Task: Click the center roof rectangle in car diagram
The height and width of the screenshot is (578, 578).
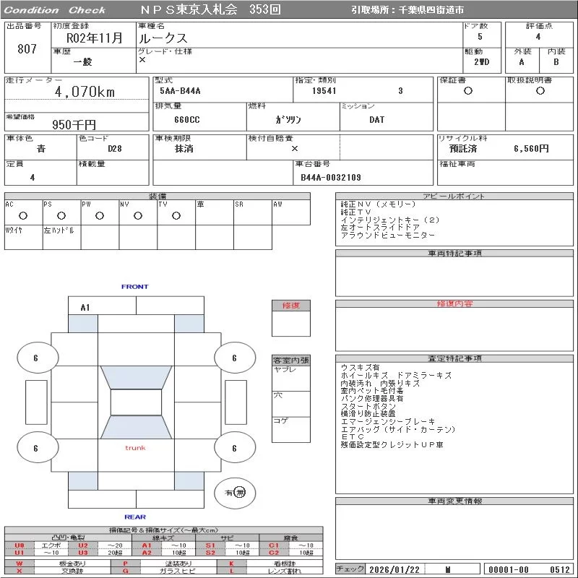Action: pos(135,402)
